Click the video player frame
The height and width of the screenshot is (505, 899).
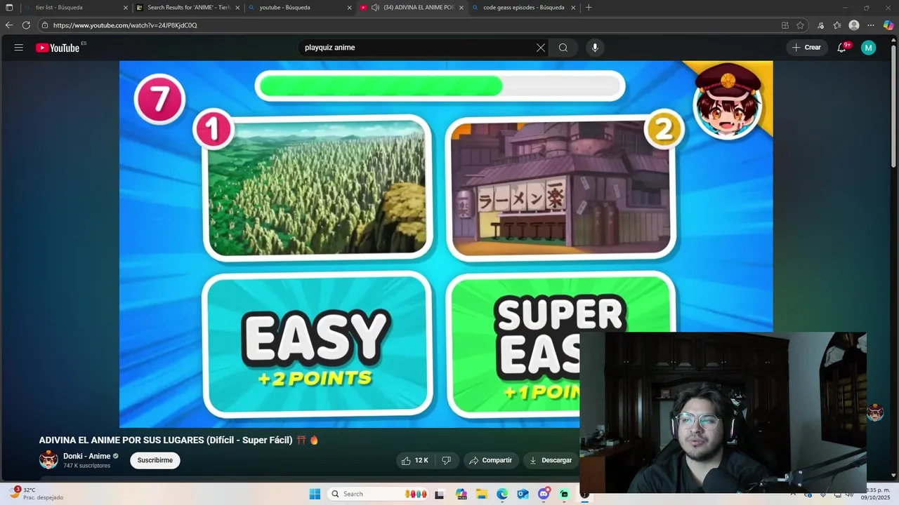pyautogui.click(x=446, y=244)
